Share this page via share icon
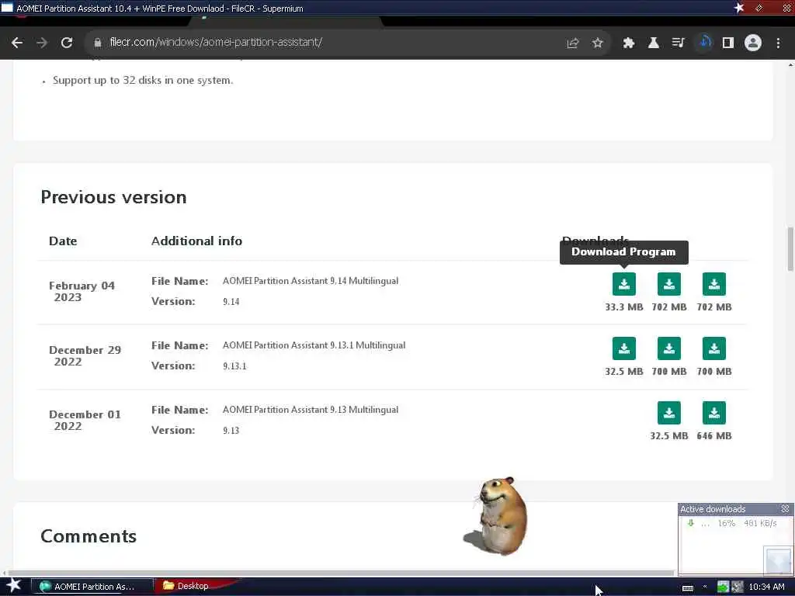This screenshot has width=795, height=596. click(x=573, y=43)
